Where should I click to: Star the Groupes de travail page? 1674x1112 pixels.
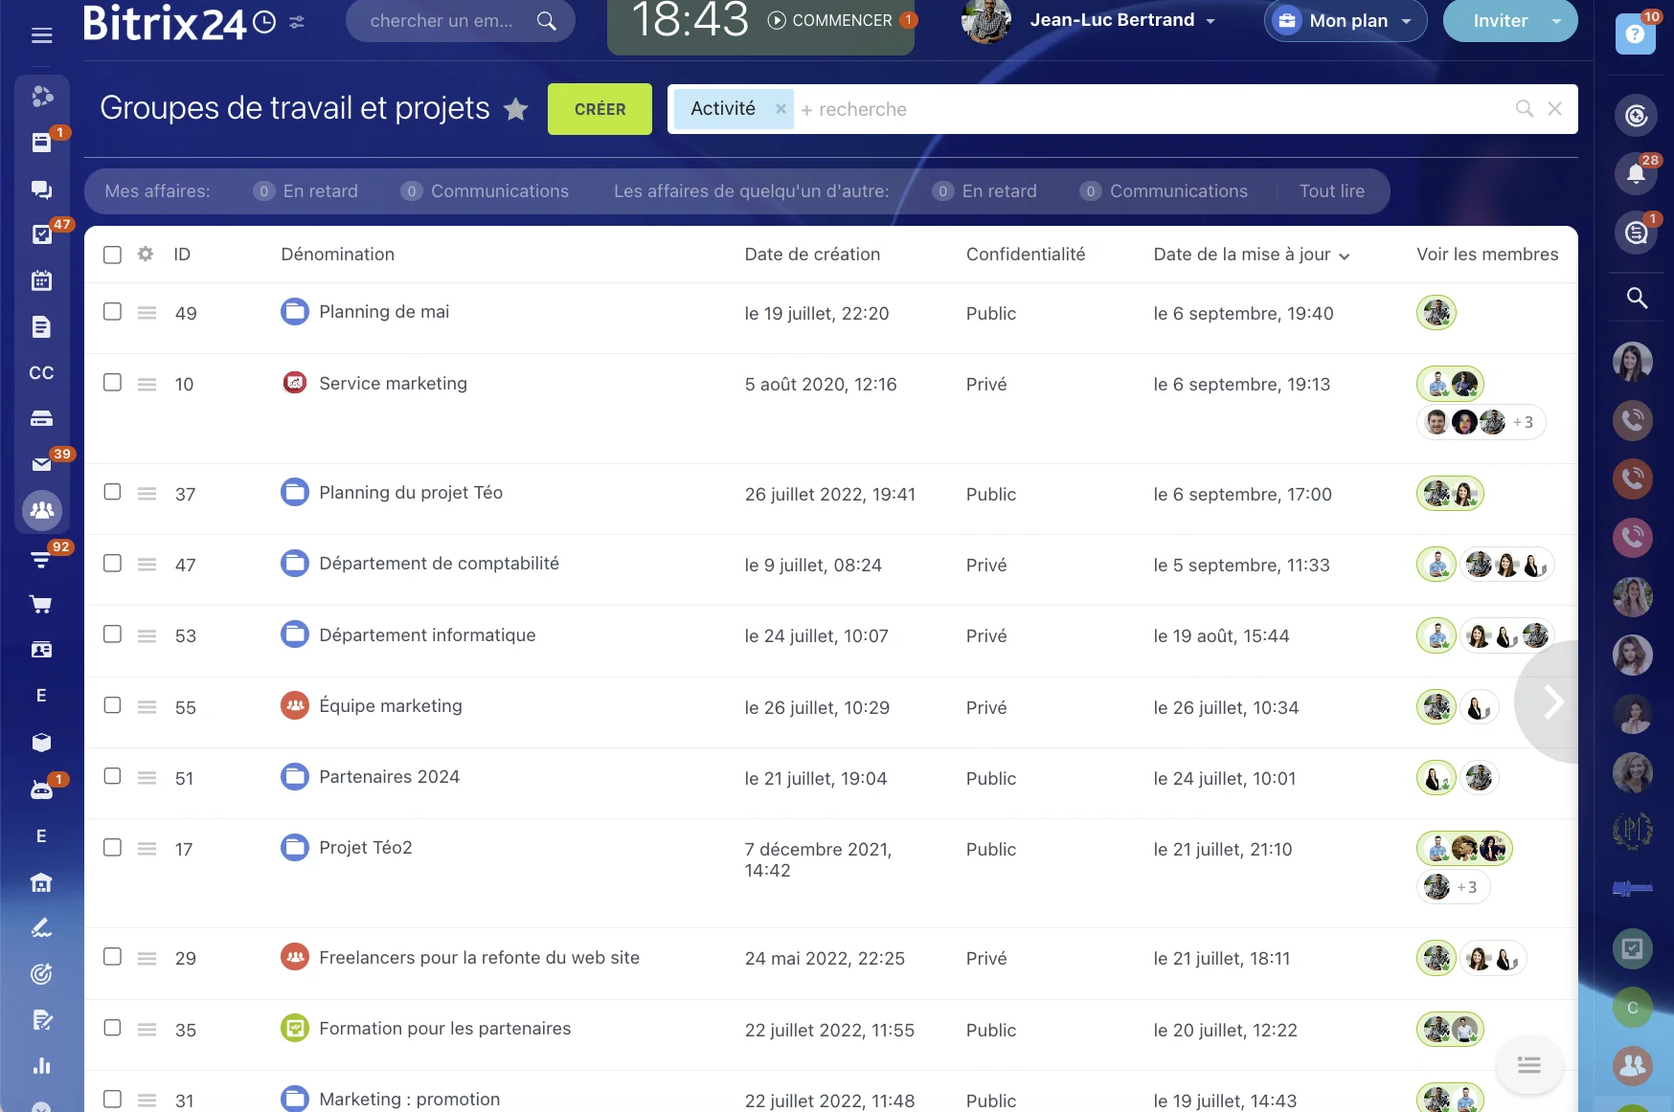coord(516,109)
